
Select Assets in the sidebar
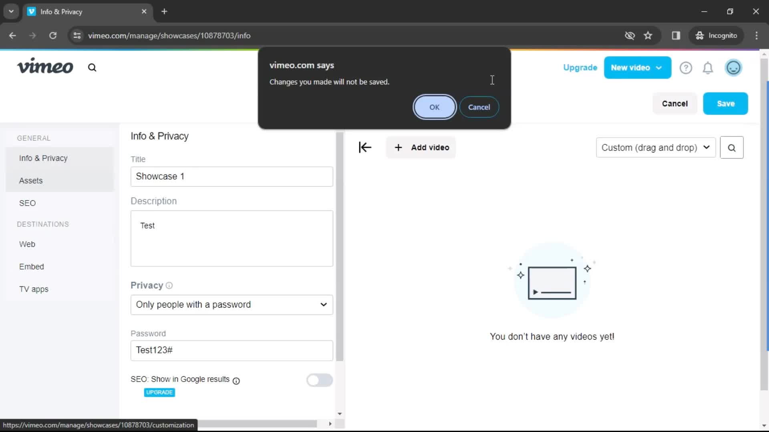click(60, 181)
